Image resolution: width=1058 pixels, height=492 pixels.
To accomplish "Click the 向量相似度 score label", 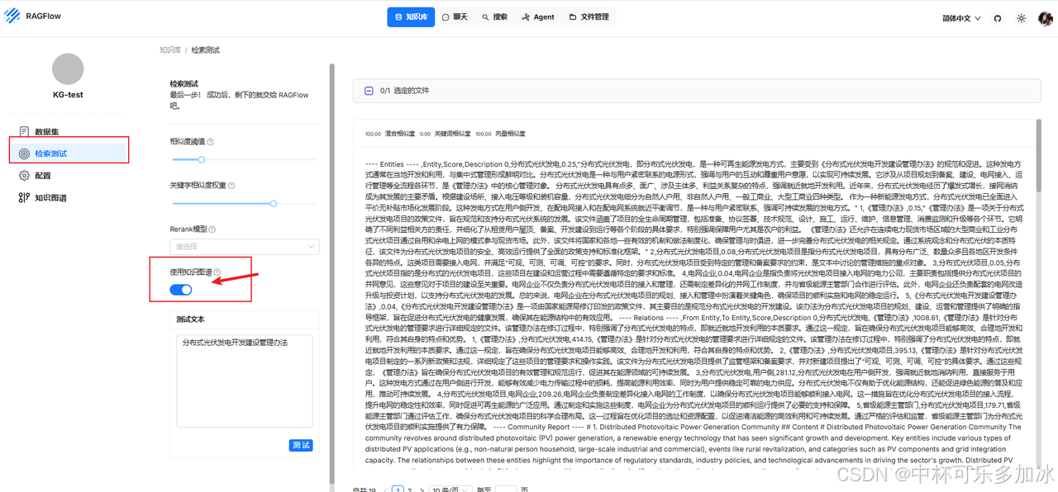I will [511, 134].
